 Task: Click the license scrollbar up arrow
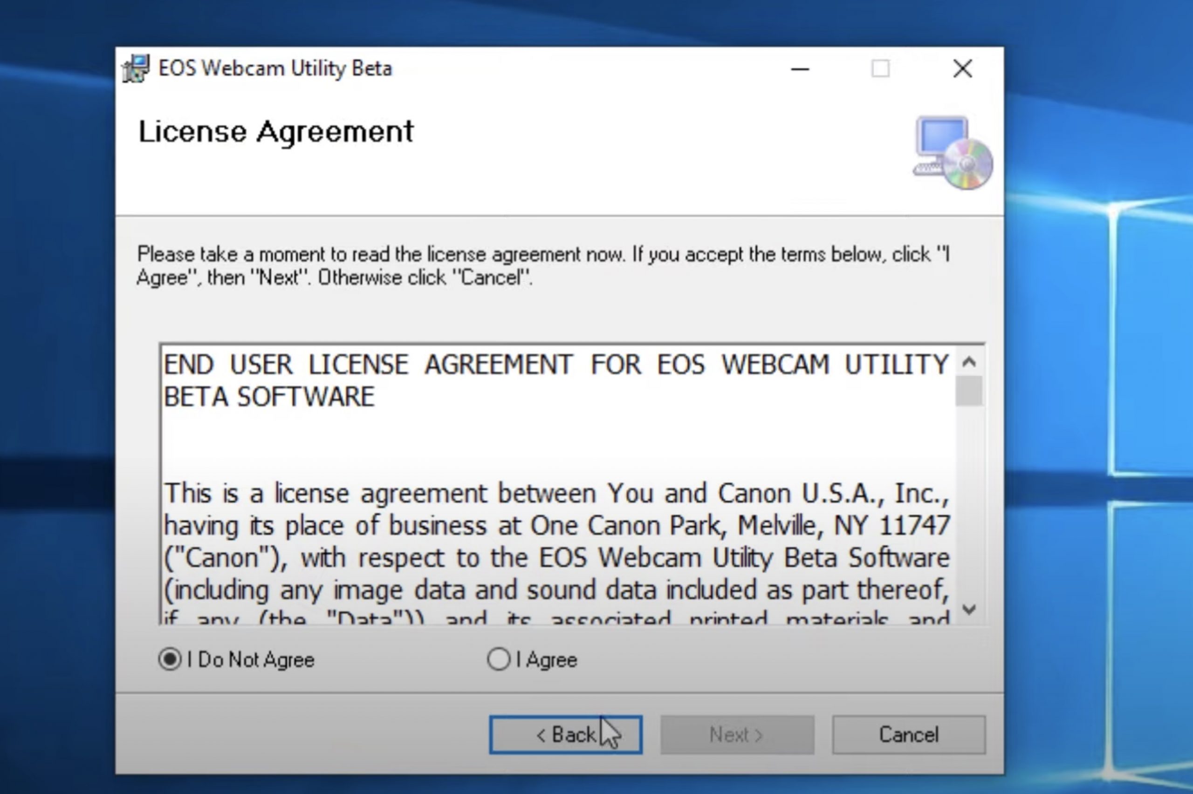[x=969, y=361]
